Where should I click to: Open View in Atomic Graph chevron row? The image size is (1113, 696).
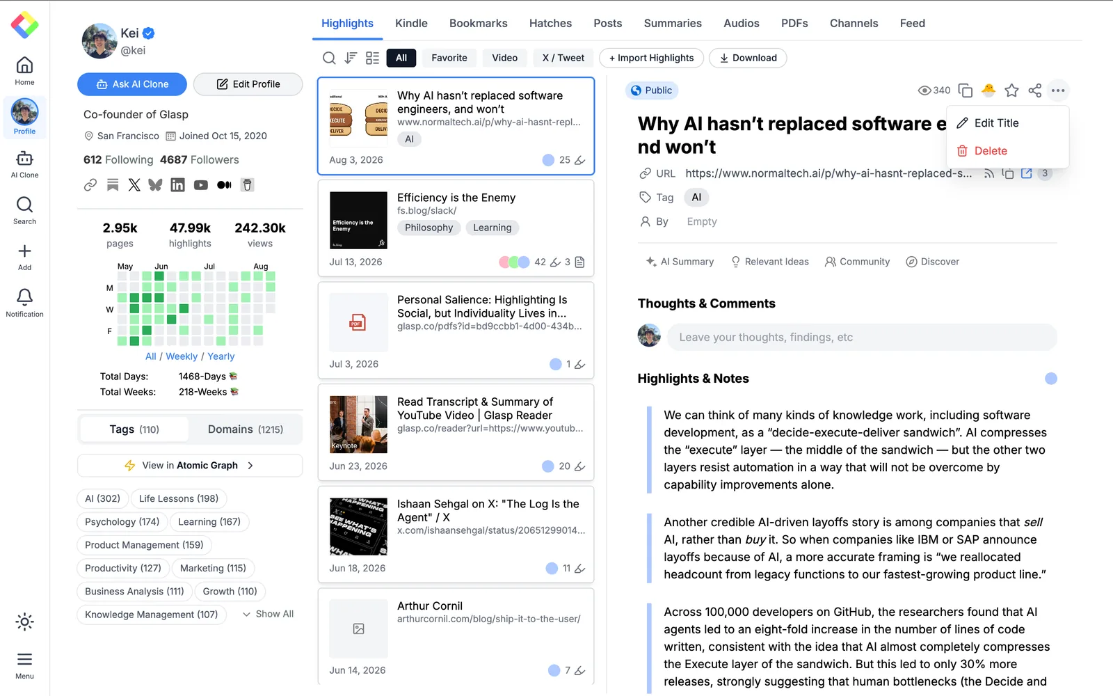point(190,466)
